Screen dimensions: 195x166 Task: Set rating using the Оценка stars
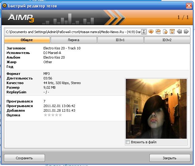pos(53,115)
